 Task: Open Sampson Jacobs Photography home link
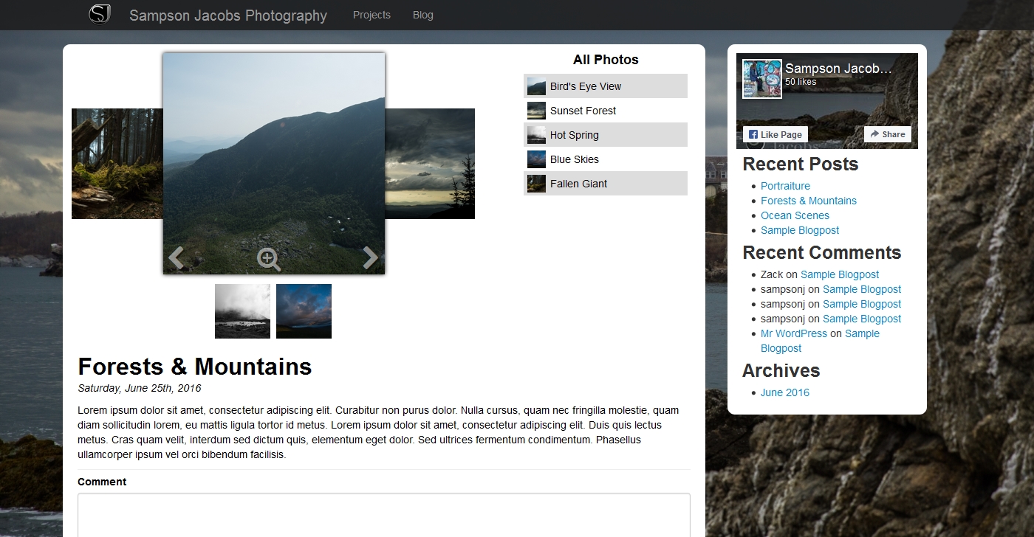(x=228, y=15)
